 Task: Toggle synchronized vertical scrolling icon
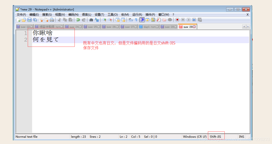click(117, 20)
